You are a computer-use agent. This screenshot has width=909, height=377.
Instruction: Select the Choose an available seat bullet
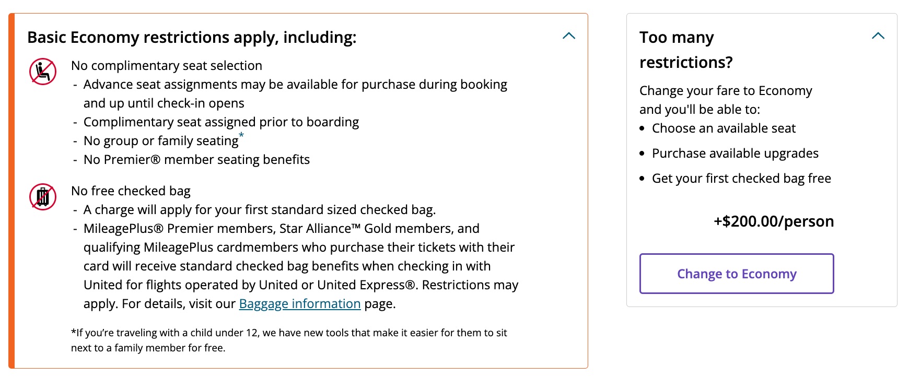724,128
